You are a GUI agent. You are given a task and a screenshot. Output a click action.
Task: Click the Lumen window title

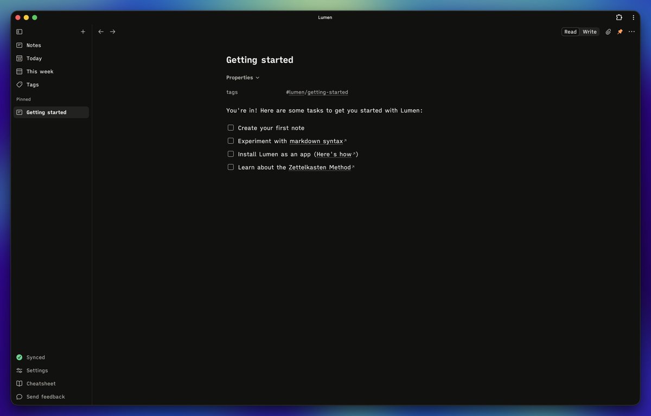coord(325,17)
